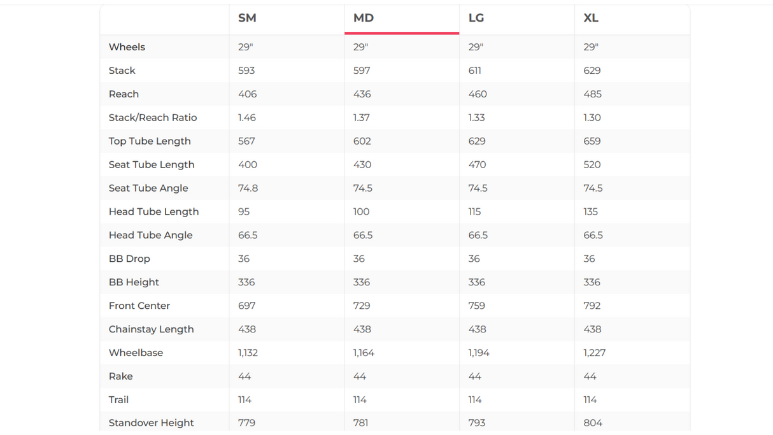Viewport: 773px width, 435px height.
Task: Select the MD Reach value 436
Action: (362, 94)
